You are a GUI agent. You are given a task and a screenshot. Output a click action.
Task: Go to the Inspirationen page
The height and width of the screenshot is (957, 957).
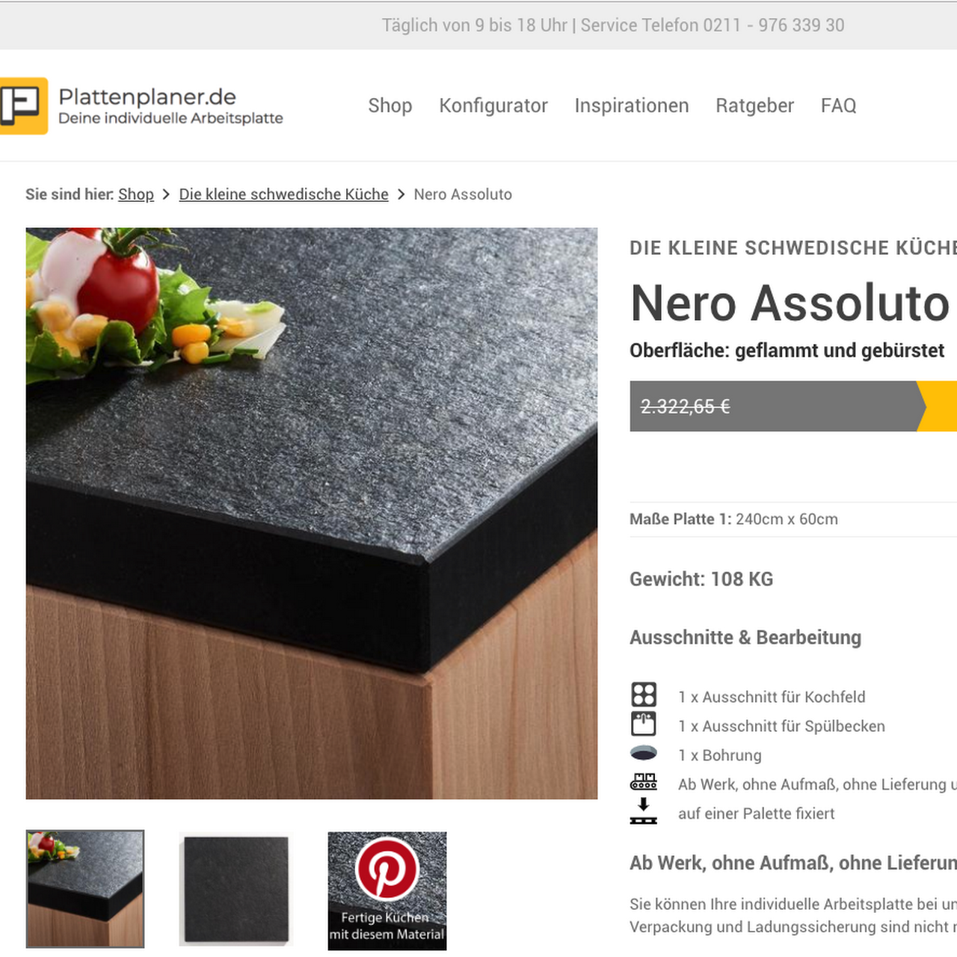(x=632, y=105)
